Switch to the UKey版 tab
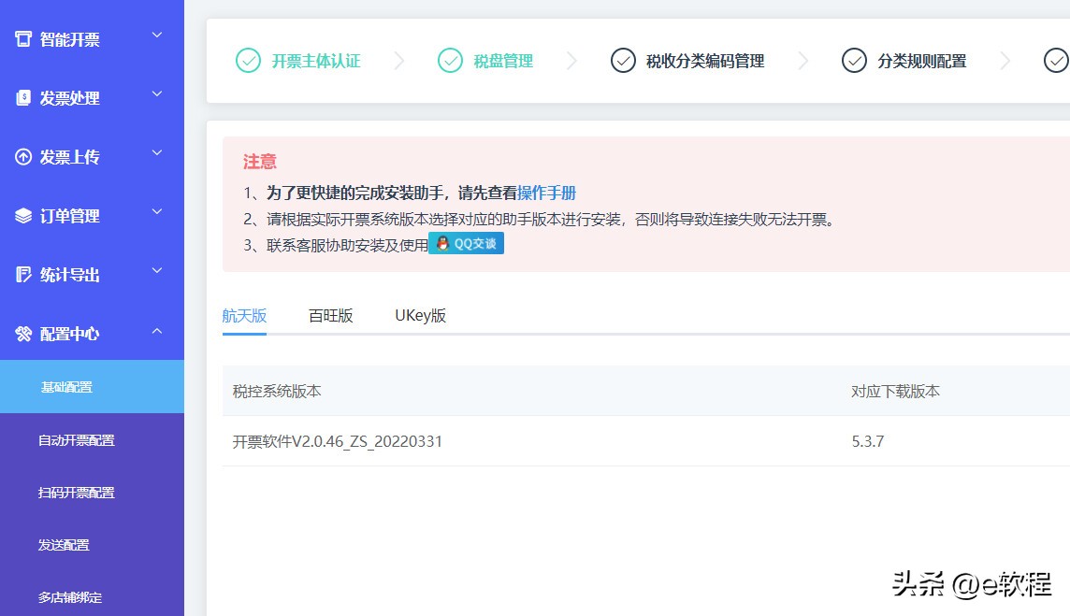1070x616 pixels. click(x=419, y=315)
